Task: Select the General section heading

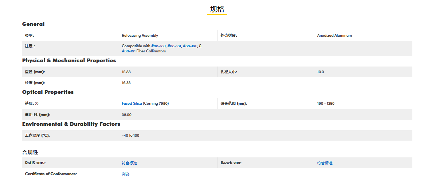Action: tap(33, 24)
